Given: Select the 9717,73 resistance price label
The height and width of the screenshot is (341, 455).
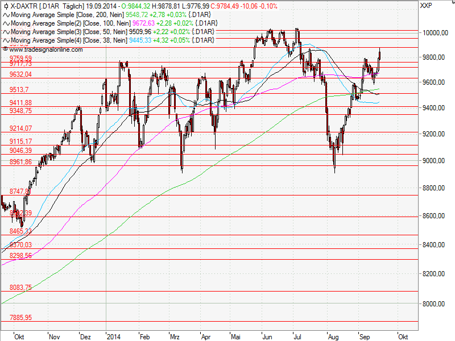Looking at the screenshot, I should pos(20,64).
